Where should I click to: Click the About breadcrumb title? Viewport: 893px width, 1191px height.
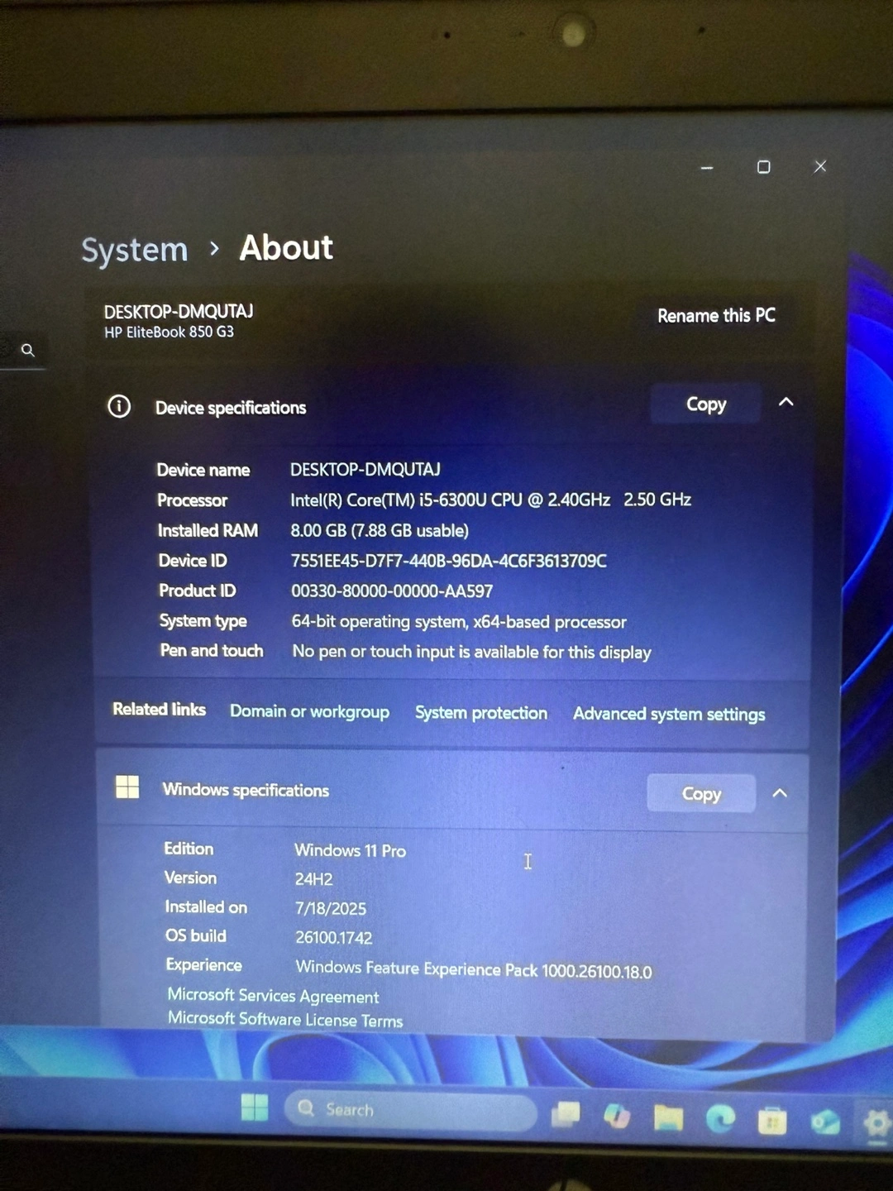pyautogui.click(x=286, y=247)
